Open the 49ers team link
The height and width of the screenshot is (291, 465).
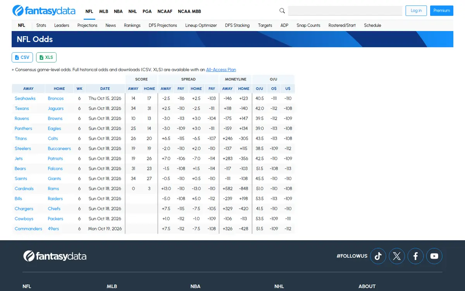coord(53,229)
